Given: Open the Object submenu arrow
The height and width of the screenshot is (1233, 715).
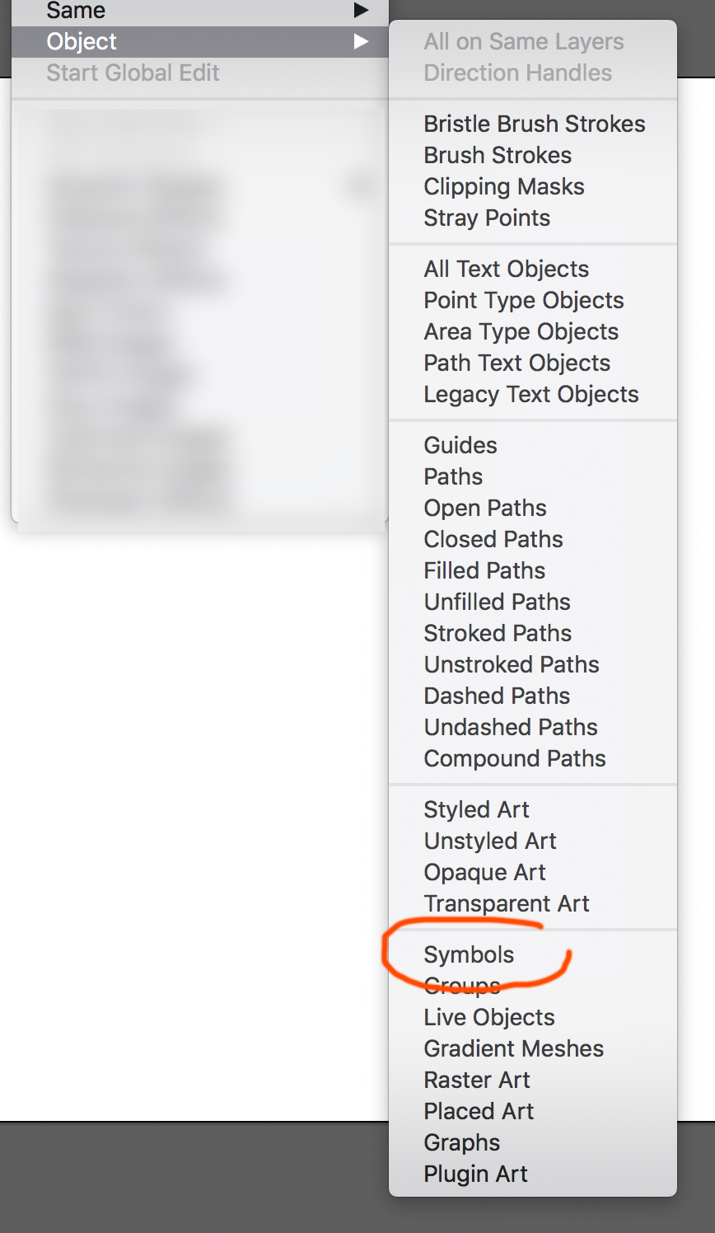Looking at the screenshot, I should coord(361,41).
